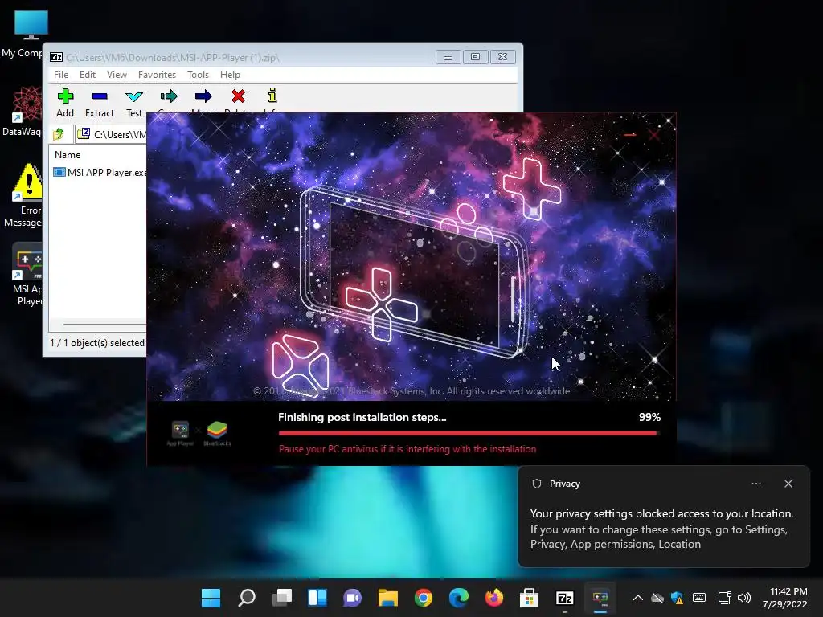Close the MSI App Player installer
This screenshot has height=617, width=823.
coord(654,135)
